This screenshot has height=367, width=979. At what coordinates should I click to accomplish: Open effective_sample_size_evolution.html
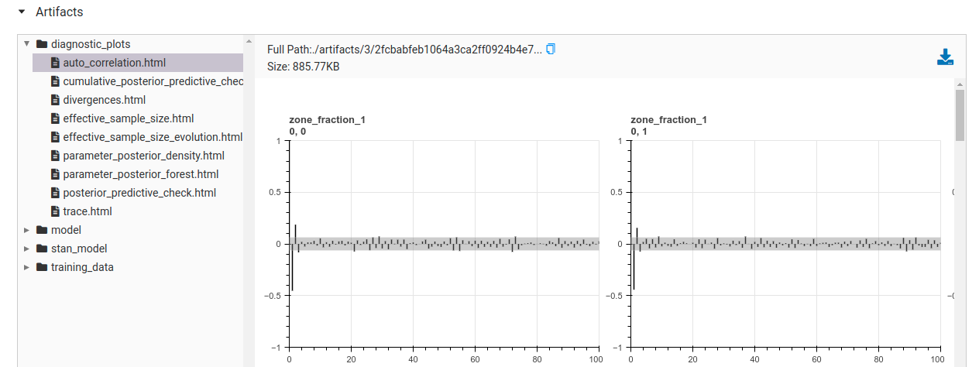click(153, 137)
